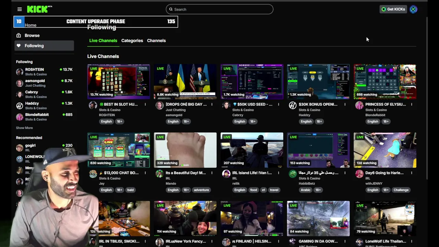Click the page vertical scrollbar
This screenshot has width=439, height=247.
pos(427,98)
